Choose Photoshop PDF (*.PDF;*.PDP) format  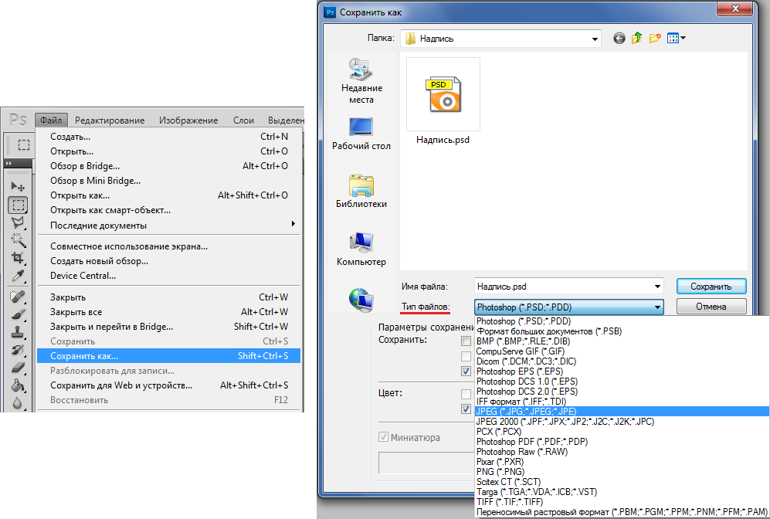coord(622,442)
